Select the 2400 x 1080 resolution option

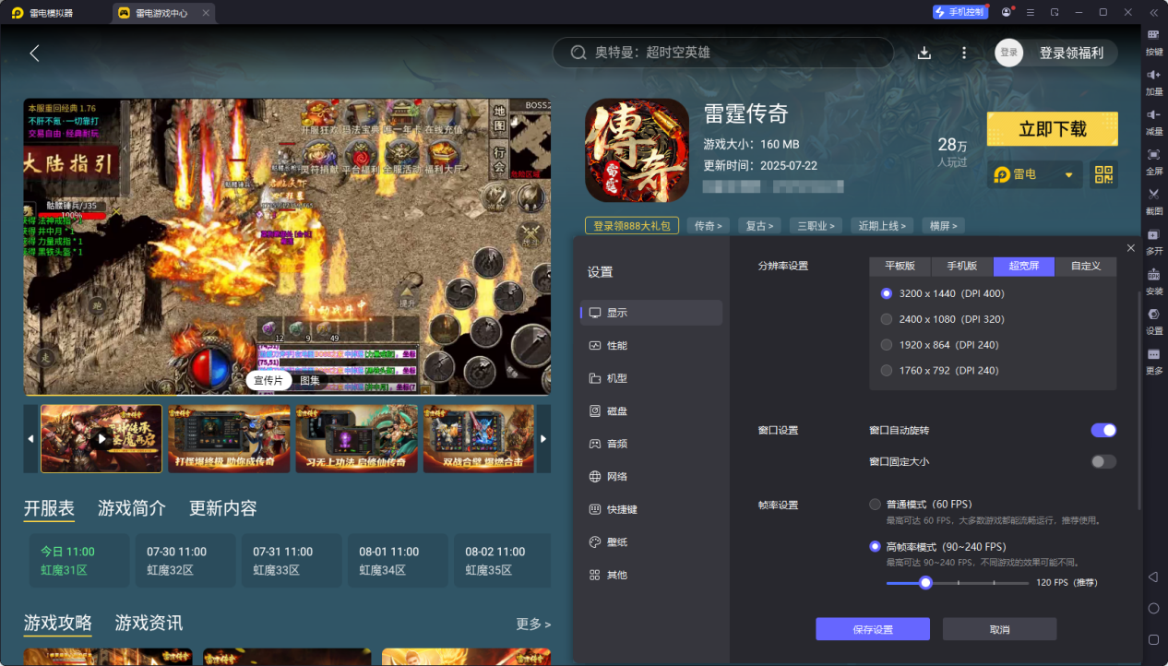point(887,319)
